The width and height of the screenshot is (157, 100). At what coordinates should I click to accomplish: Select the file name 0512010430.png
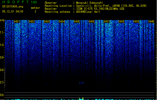[13, 6]
